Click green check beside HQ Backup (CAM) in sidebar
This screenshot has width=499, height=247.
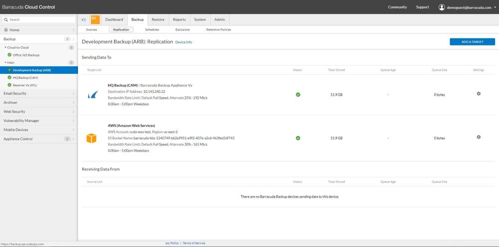pyautogui.click(x=9, y=77)
